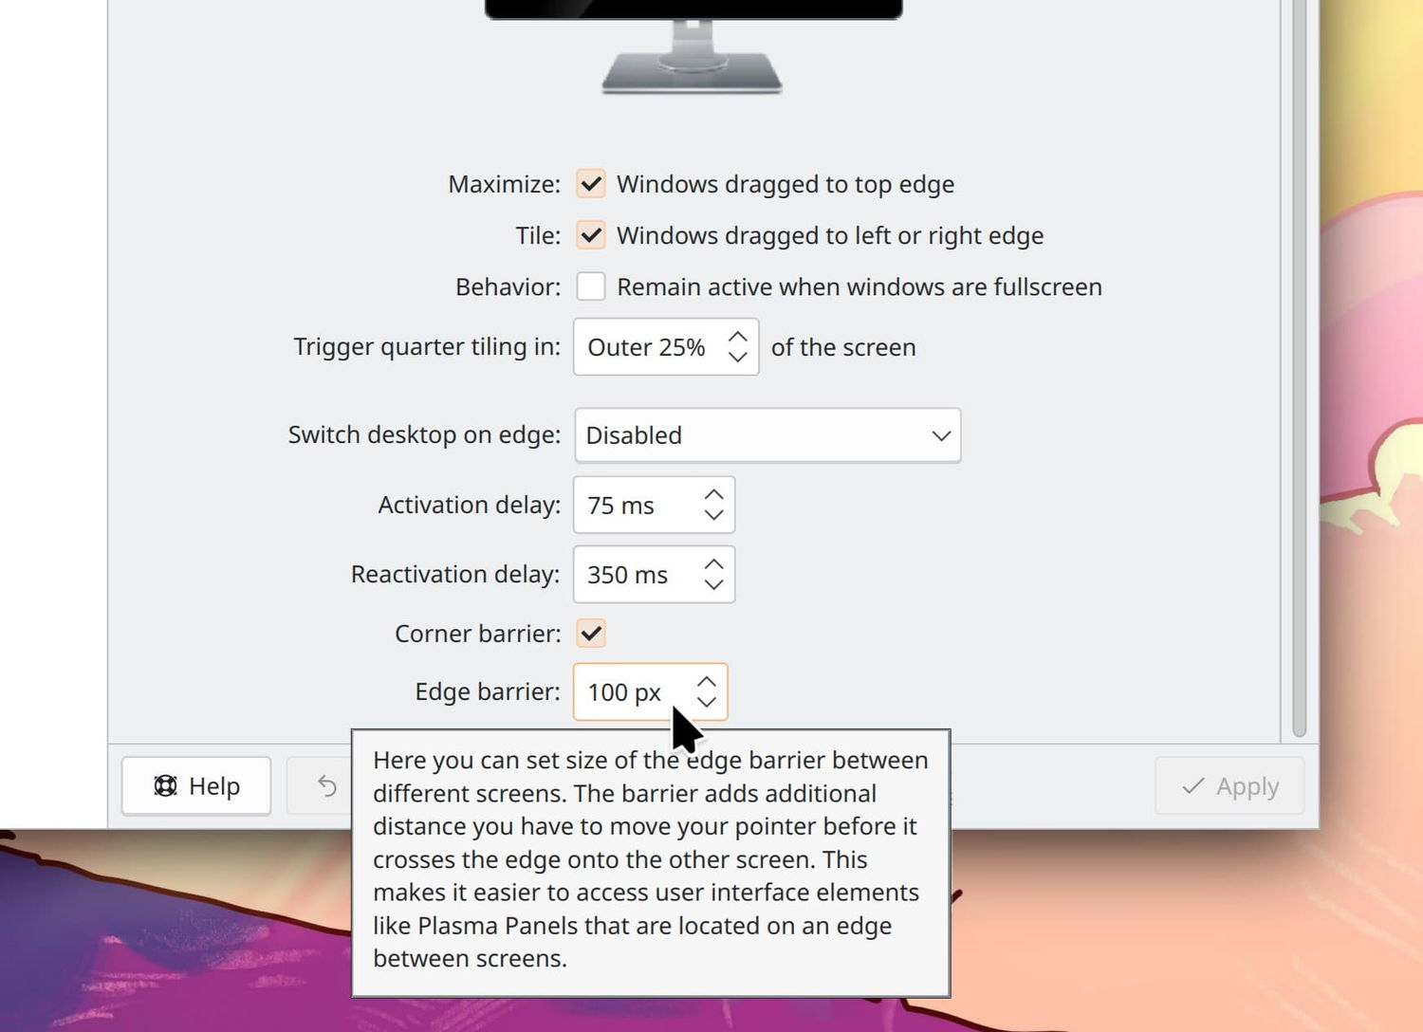
Task: Open the Switch desktop on edge dropdown
Action: (767, 435)
